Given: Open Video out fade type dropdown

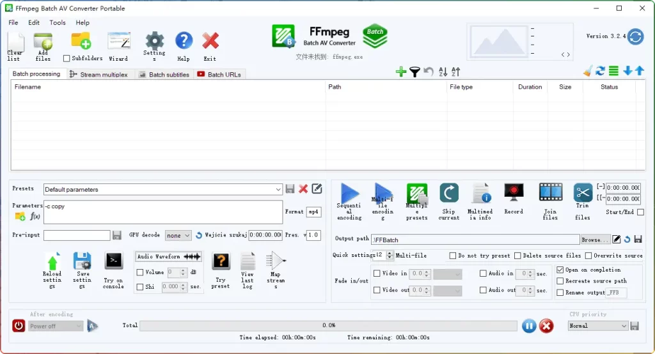Looking at the screenshot, I should click(x=447, y=291).
